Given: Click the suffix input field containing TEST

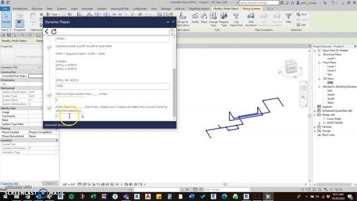Looking at the screenshot, I should (x=113, y=86).
